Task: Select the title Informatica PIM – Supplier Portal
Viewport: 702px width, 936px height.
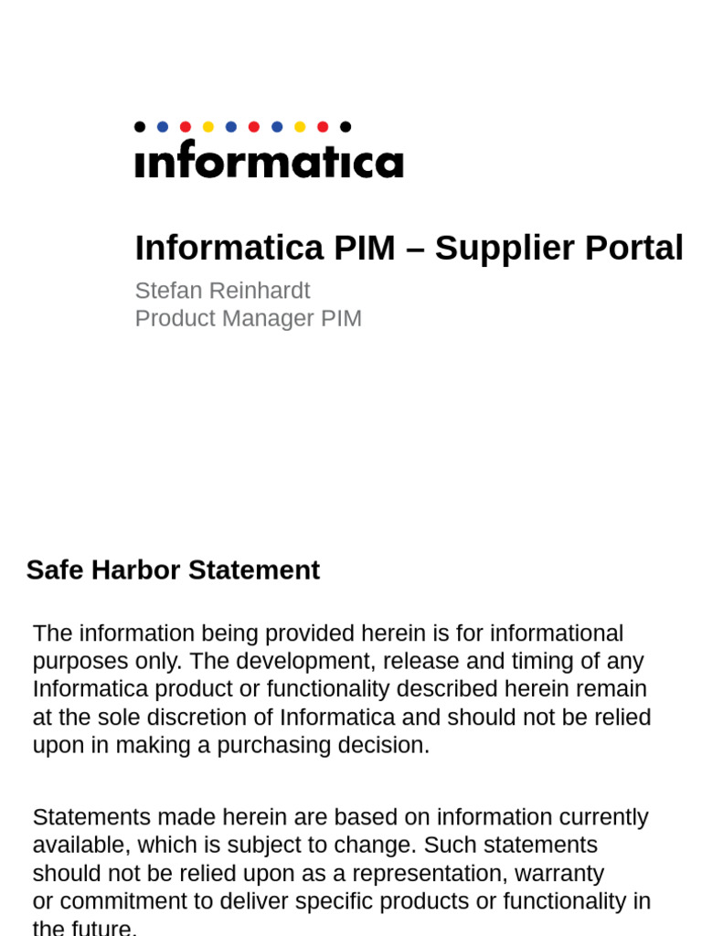Action: click(409, 248)
